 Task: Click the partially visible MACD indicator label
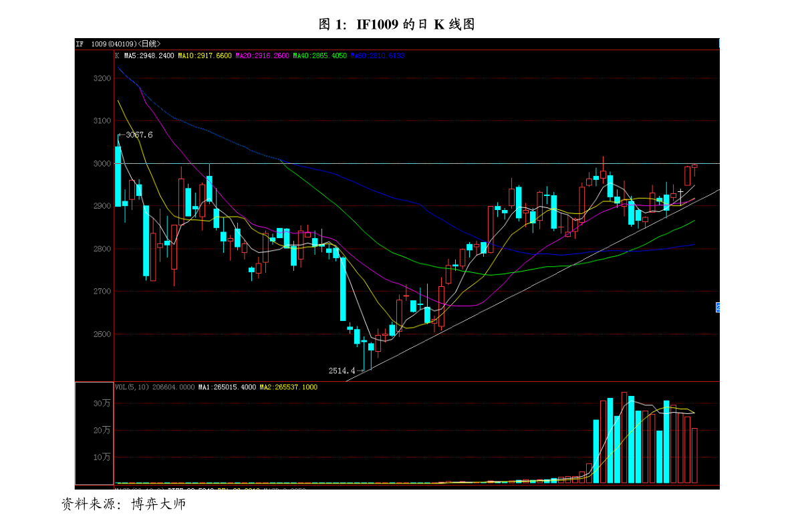pos(122,488)
